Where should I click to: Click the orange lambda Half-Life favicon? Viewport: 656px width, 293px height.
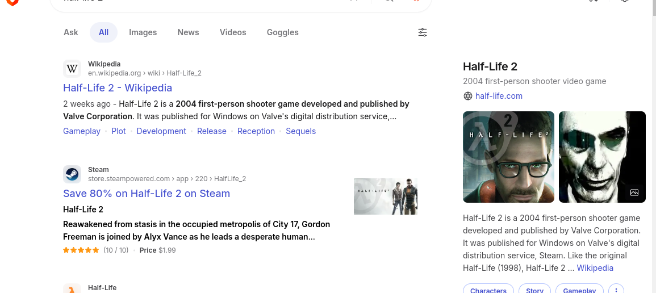click(x=72, y=289)
